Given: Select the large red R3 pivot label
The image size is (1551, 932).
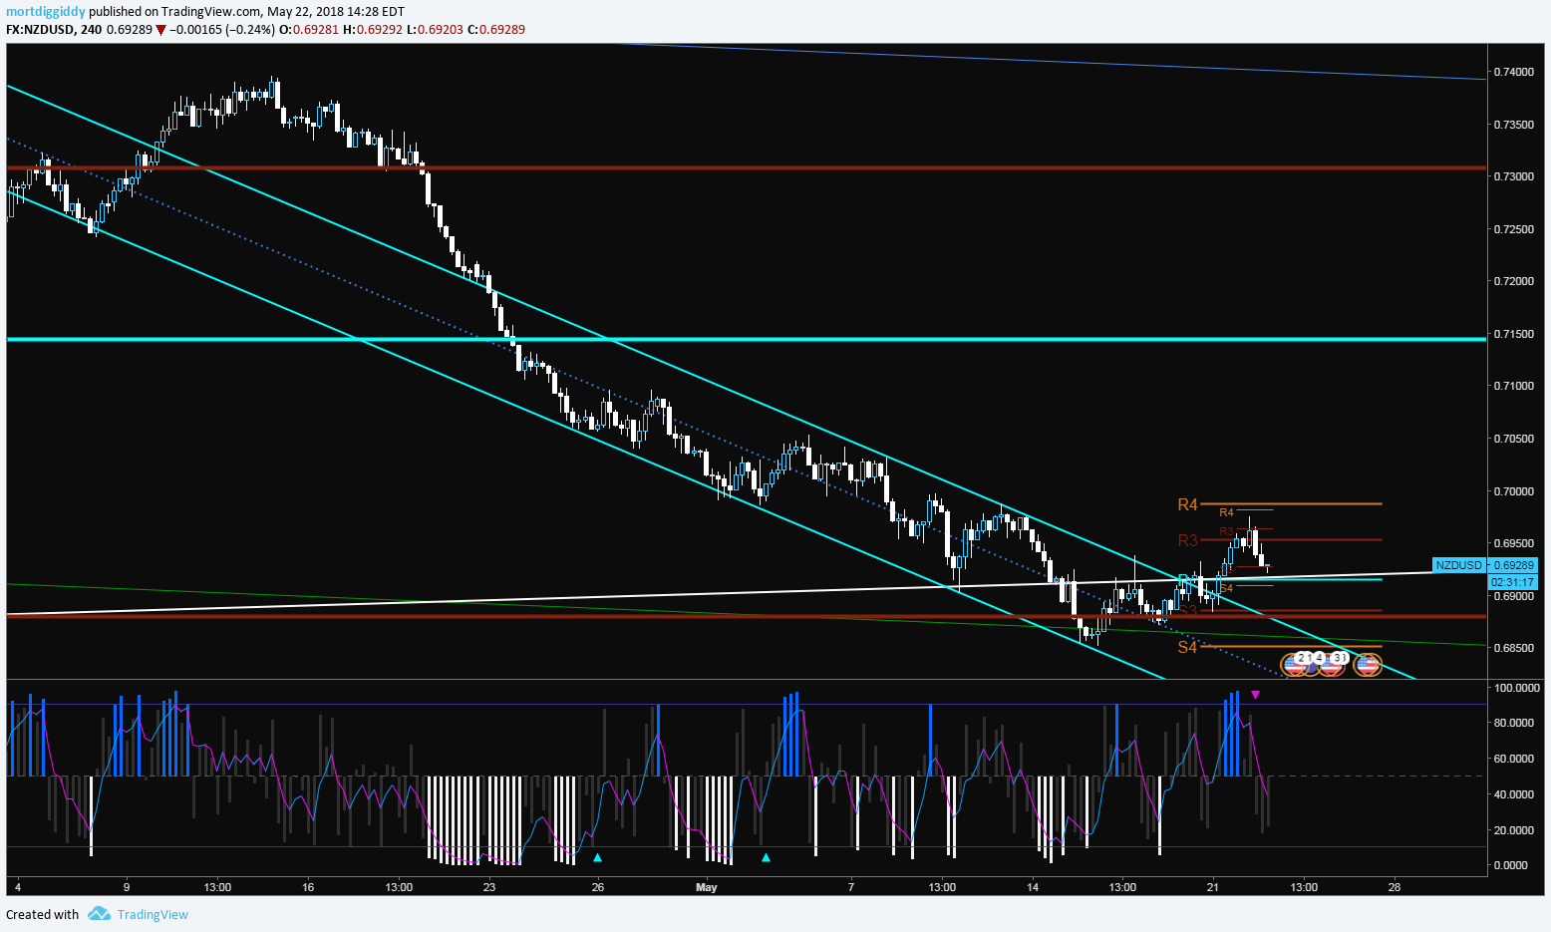Looking at the screenshot, I should pyautogui.click(x=1187, y=541).
